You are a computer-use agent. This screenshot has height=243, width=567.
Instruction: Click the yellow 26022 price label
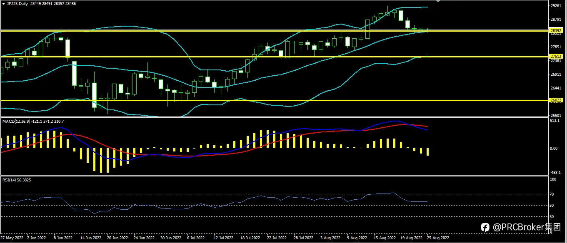click(556, 100)
